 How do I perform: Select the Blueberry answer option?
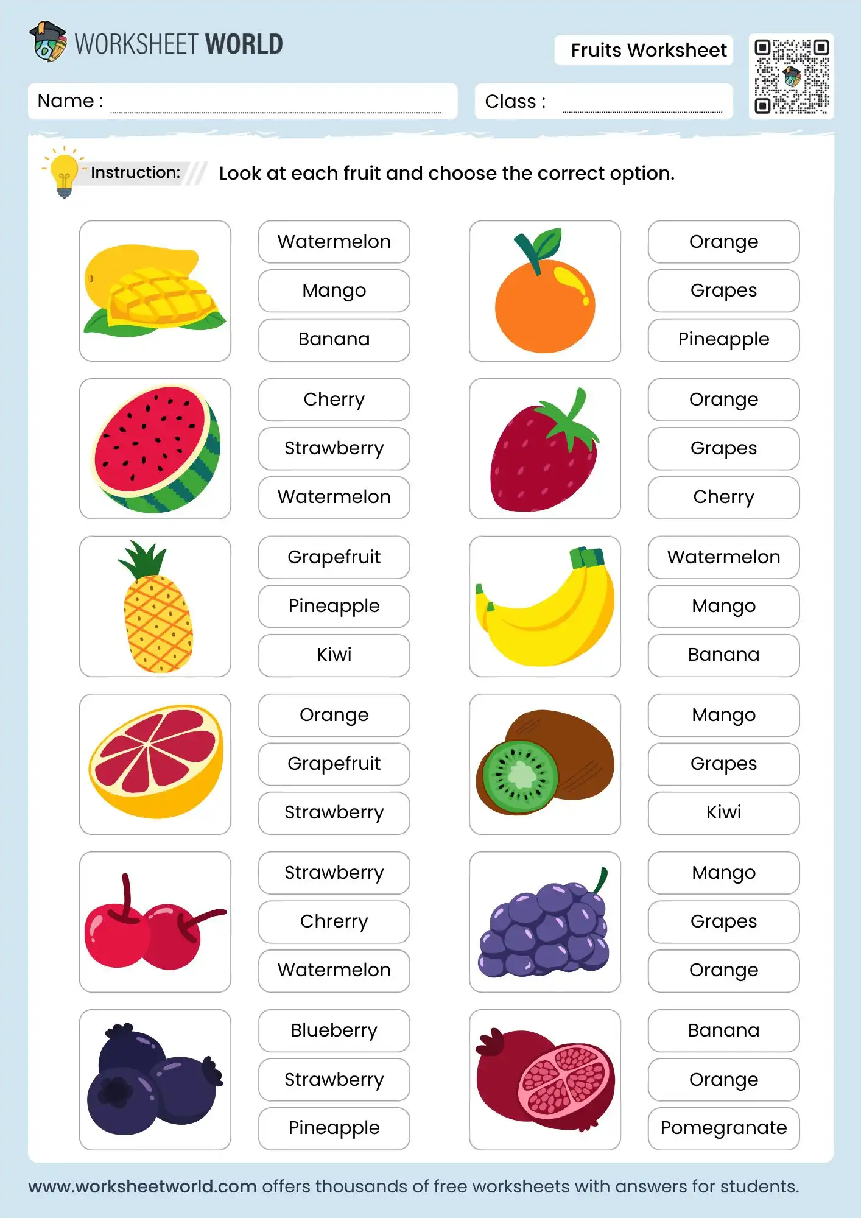pos(334,1030)
